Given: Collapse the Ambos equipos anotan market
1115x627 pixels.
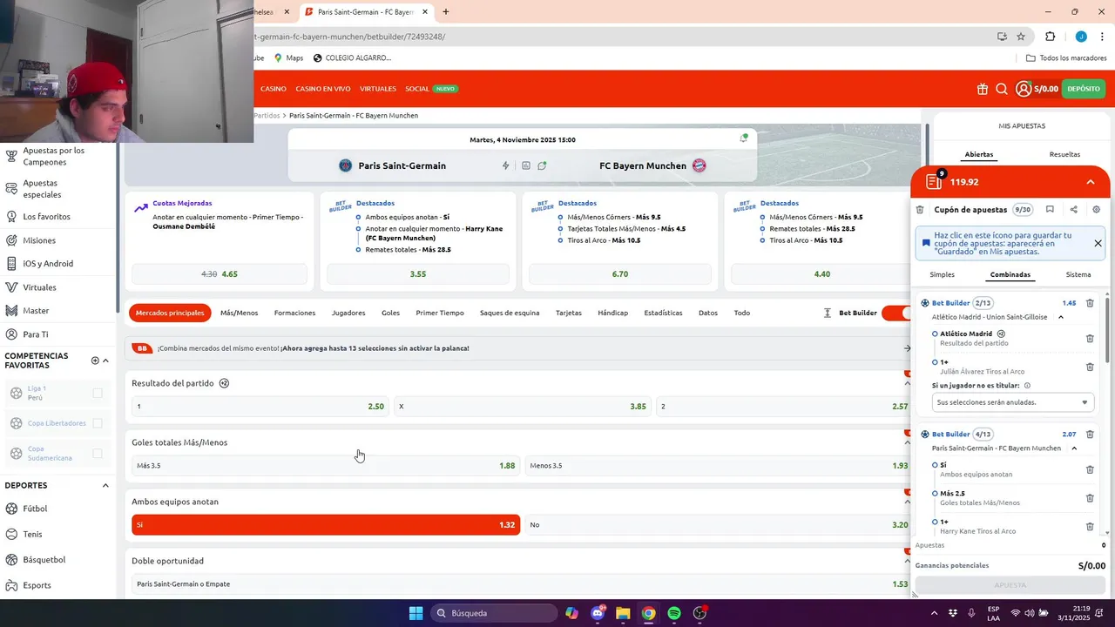Looking at the screenshot, I should point(907,502).
